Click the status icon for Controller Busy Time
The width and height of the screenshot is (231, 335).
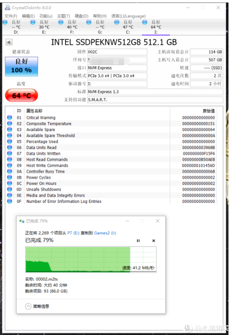pyautogui.click(x=10, y=171)
